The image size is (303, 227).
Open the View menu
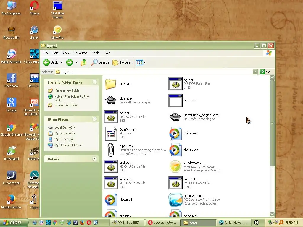66,53
